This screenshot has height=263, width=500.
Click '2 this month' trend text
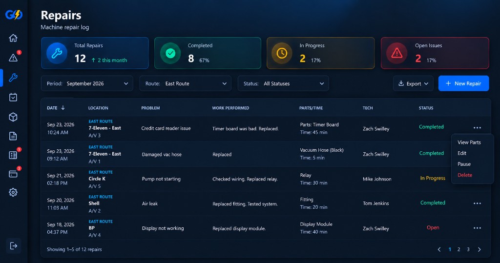point(112,60)
